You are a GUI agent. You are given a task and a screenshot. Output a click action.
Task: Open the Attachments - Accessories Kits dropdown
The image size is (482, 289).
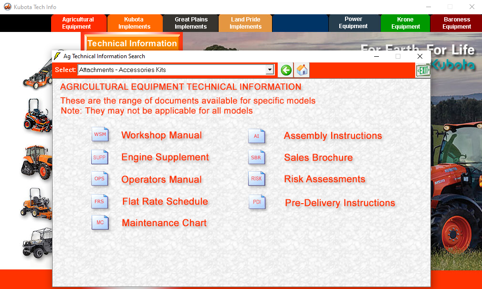click(270, 69)
